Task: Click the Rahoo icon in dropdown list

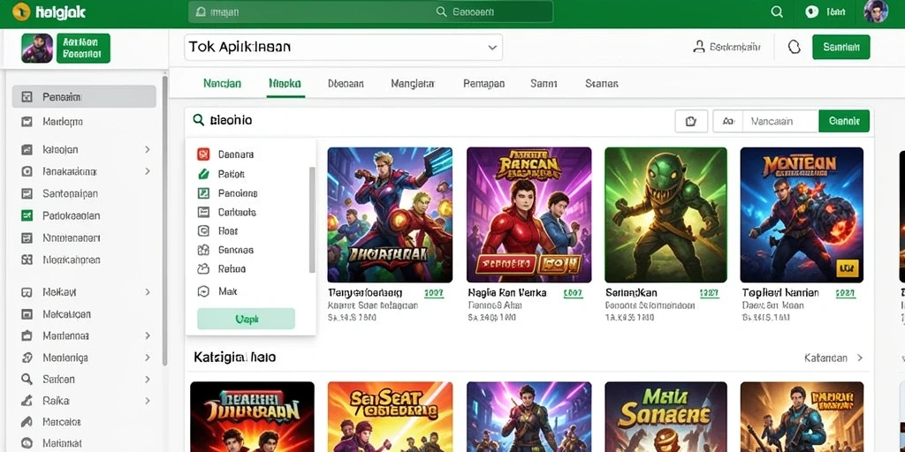Action: tap(203, 268)
